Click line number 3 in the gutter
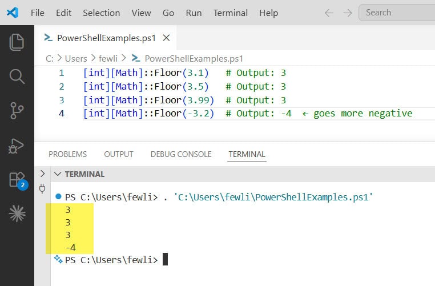 62,100
